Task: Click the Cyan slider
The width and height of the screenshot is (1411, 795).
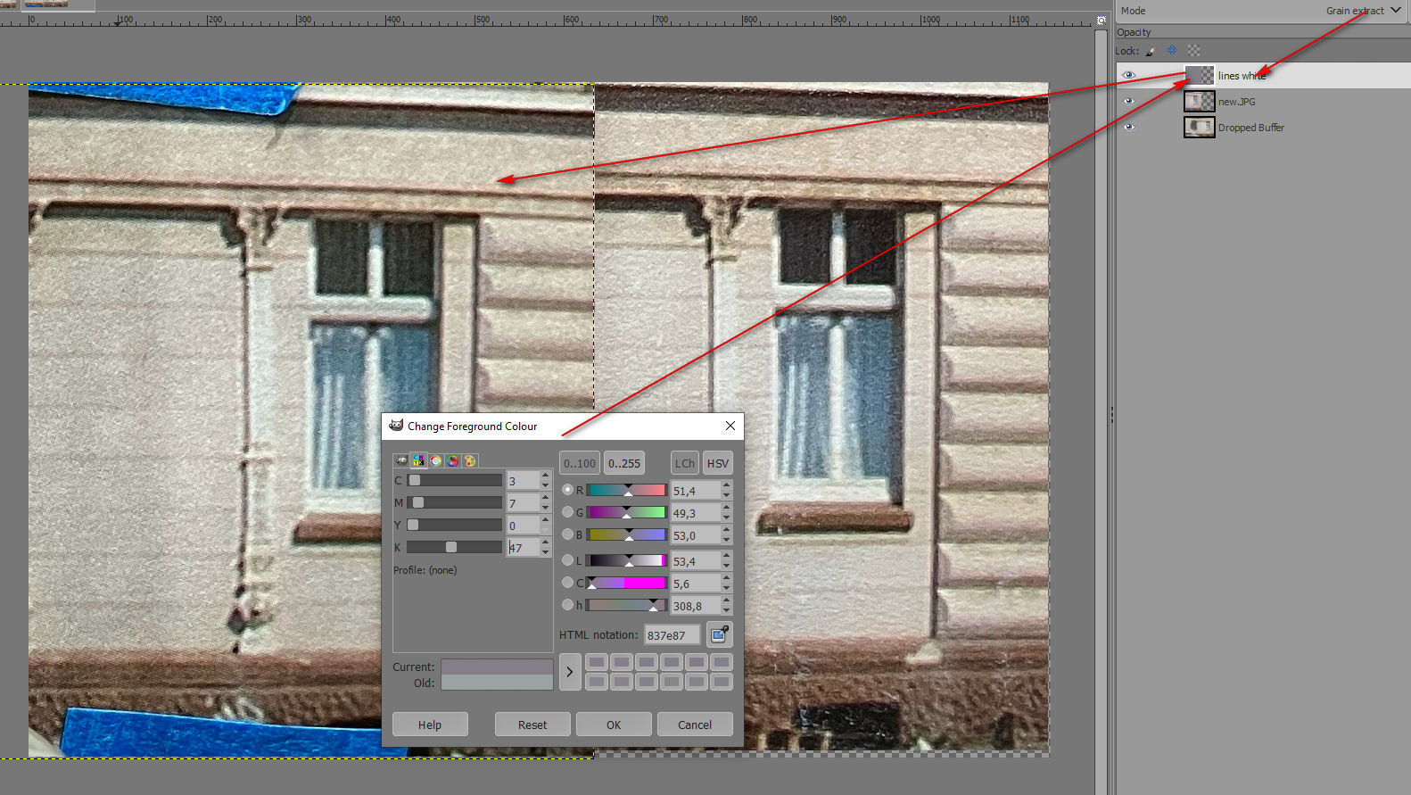Action: (455, 481)
